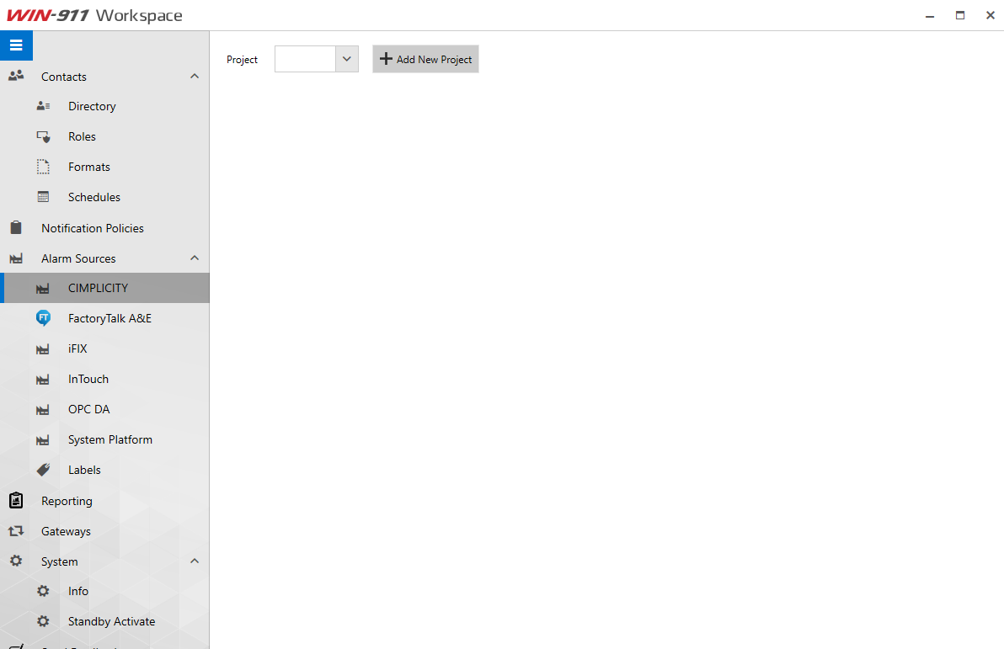Click the Labels tag icon
This screenshot has height=649, width=1004.
(x=43, y=470)
